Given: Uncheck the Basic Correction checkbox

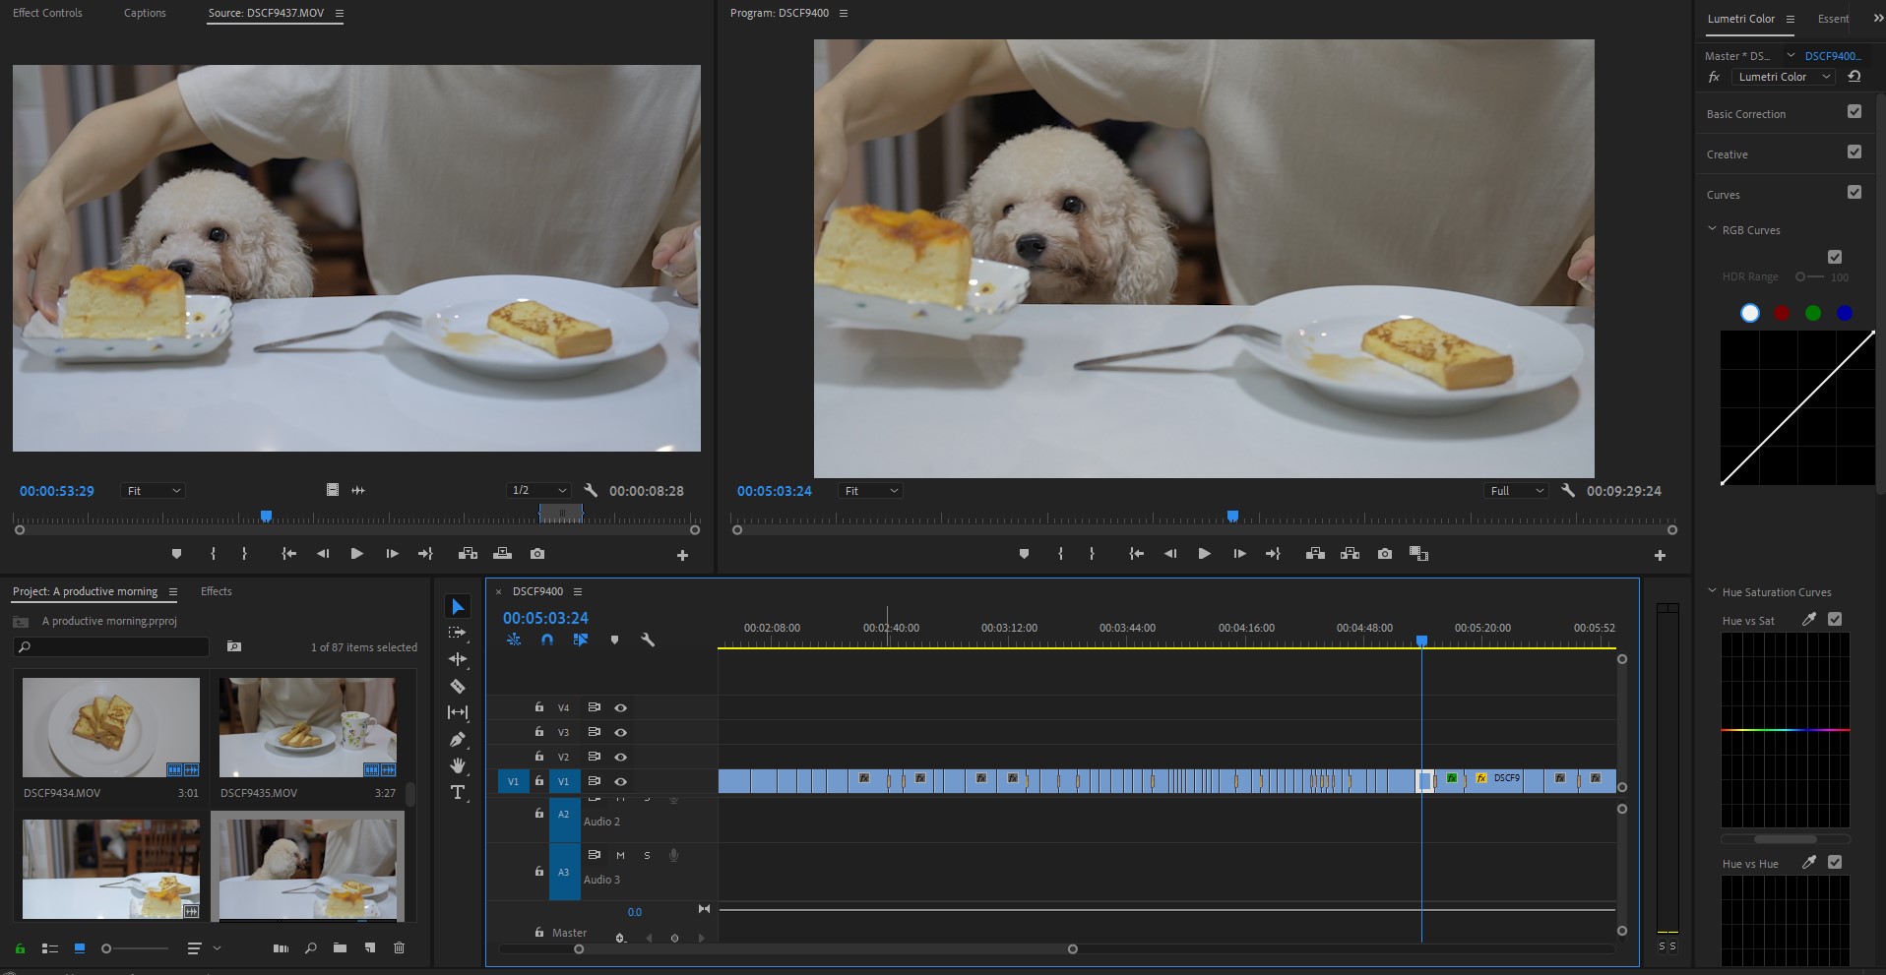Looking at the screenshot, I should point(1855,112).
